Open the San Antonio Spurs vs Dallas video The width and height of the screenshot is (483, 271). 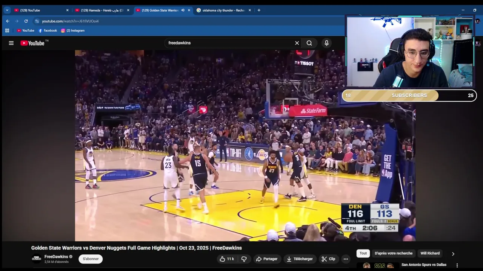coord(424,265)
